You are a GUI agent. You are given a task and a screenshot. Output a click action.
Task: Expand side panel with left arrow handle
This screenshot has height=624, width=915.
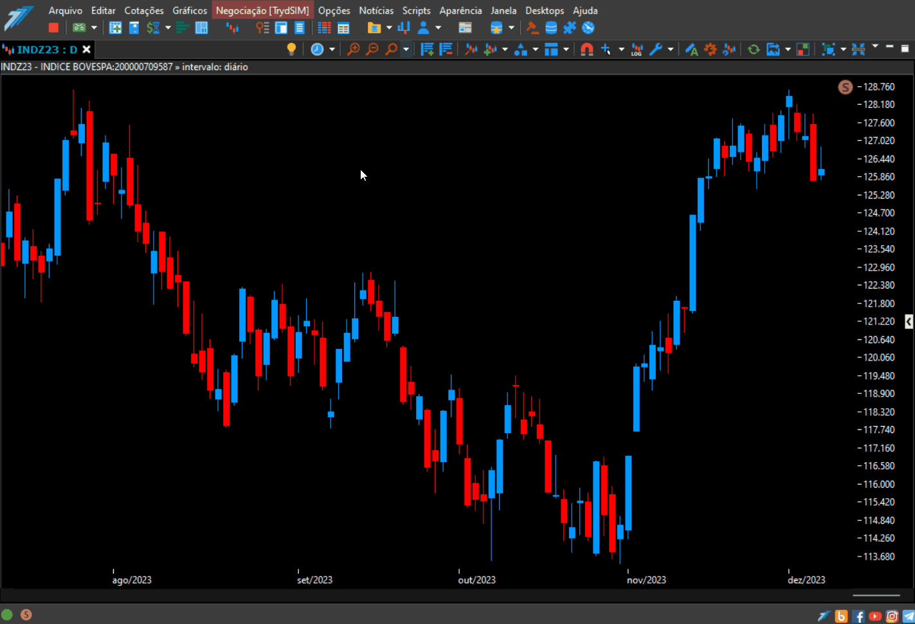[x=909, y=321]
